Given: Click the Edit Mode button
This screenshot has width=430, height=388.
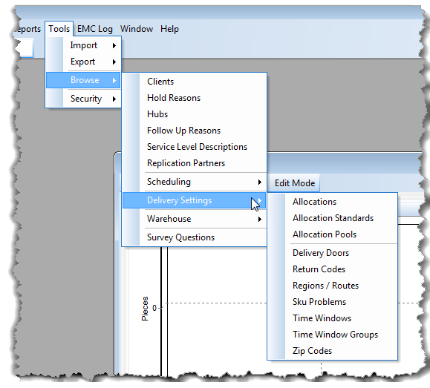Looking at the screenshot, I should tap(295, 183).
